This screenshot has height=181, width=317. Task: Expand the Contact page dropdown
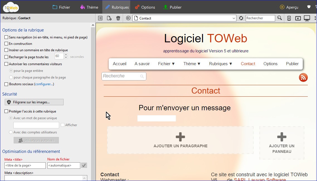(x=234, y=18)
